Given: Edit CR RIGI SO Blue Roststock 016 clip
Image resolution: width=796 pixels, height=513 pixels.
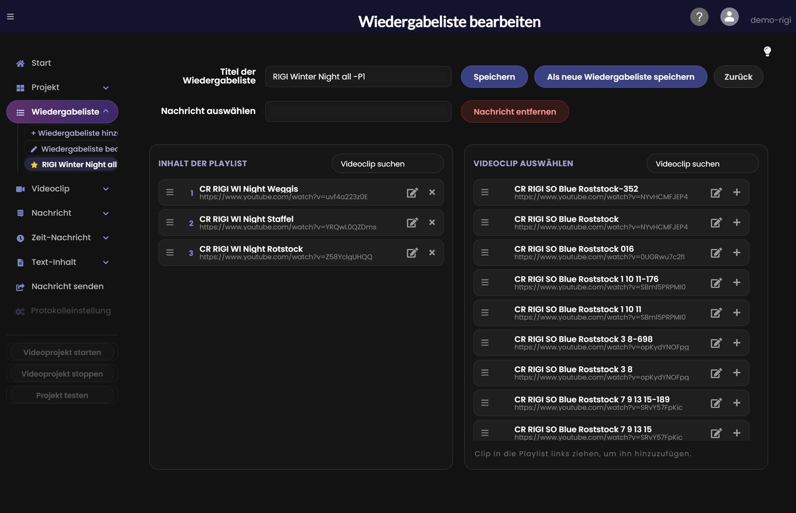Looking at the screenshot, I should 716,253.
